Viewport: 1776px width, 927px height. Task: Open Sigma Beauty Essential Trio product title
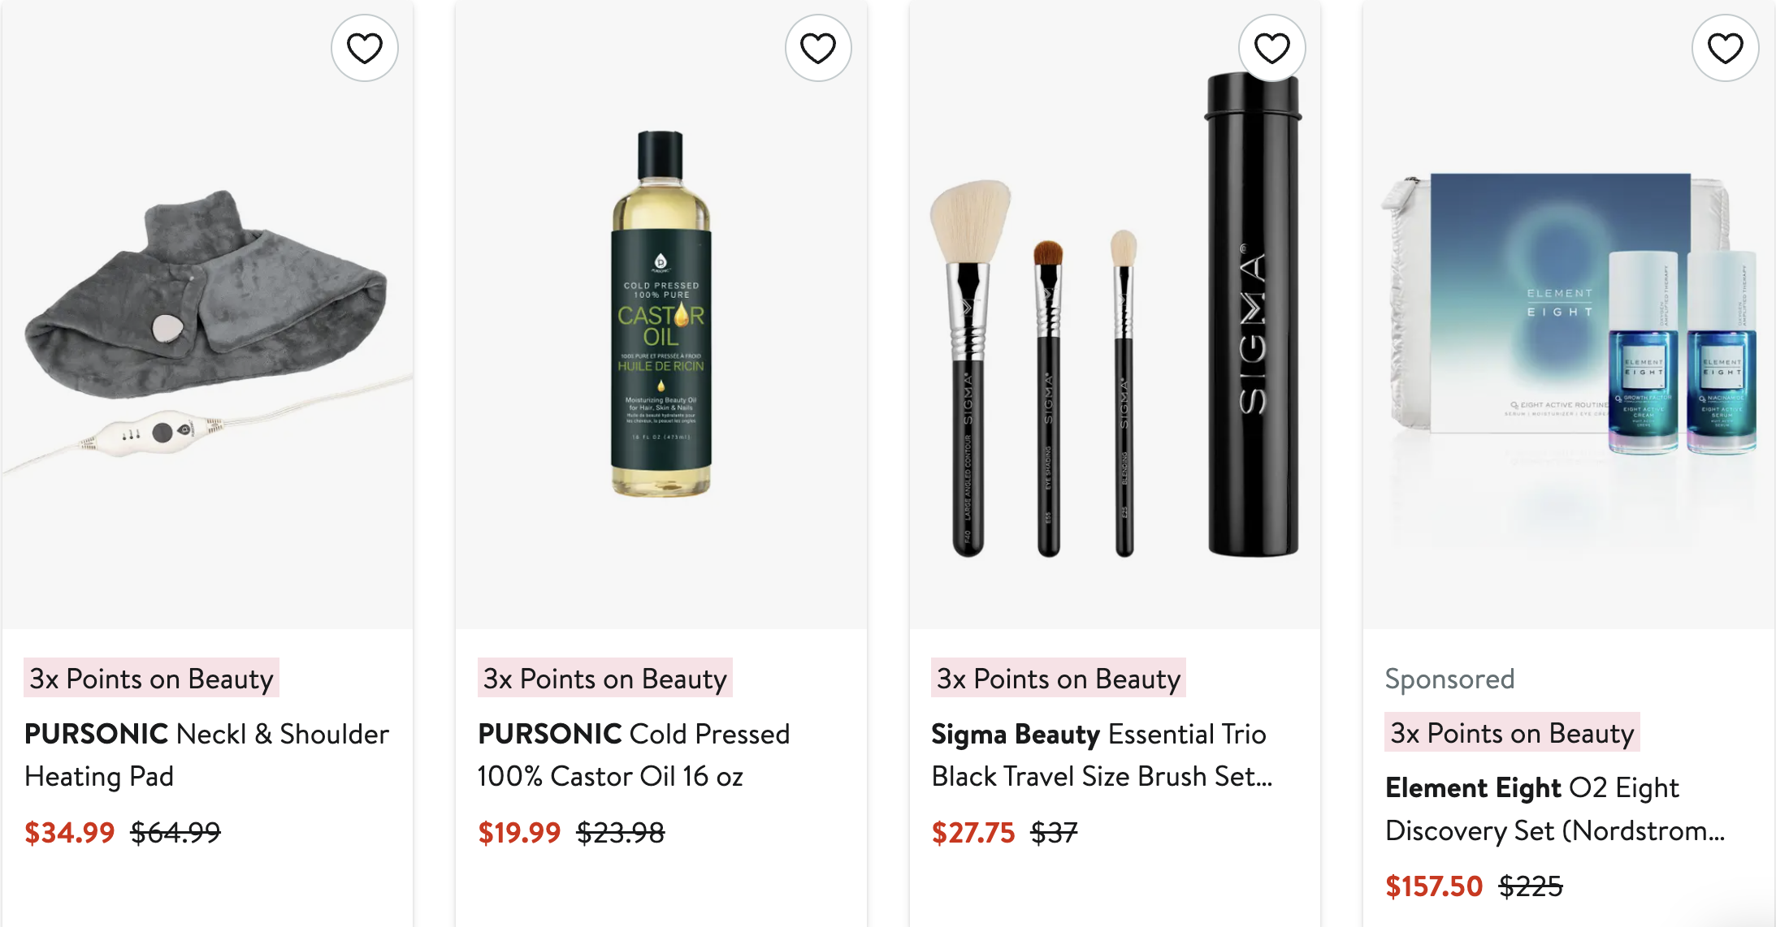click(x=1102, y=755)
